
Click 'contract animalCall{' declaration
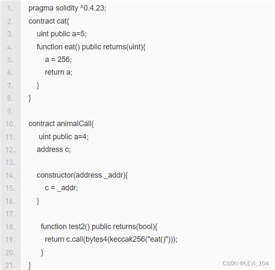point(61,124)
